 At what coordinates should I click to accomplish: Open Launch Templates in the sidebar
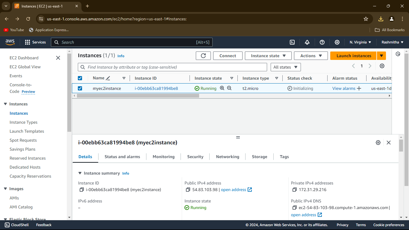pyautogui.click(x=27, y=131)
